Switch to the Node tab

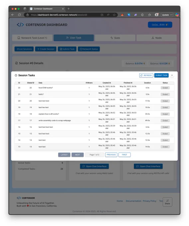click(x=156, y=38)
